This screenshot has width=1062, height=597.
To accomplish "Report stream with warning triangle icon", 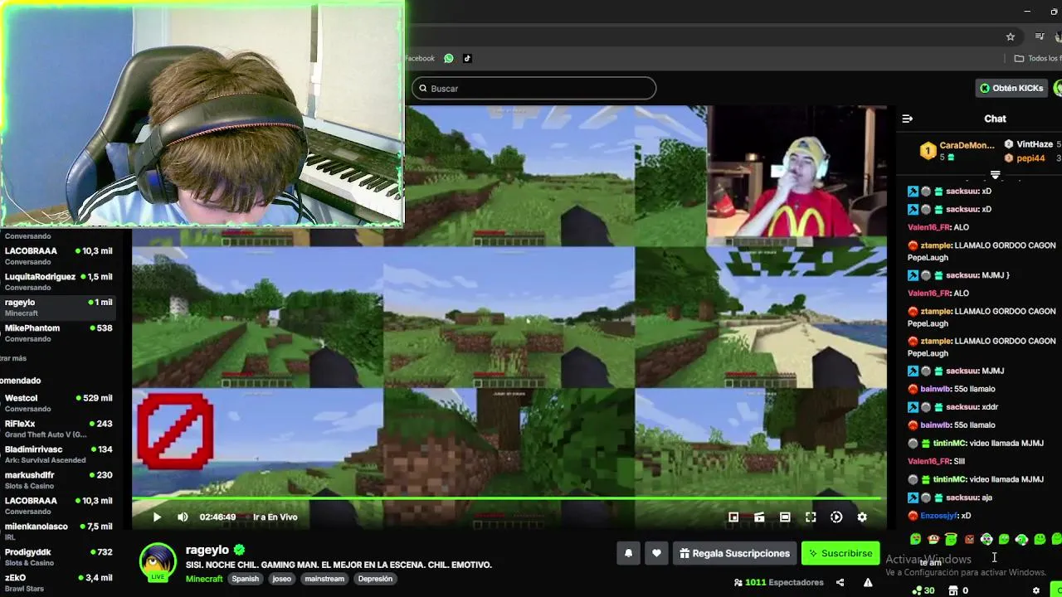I will tap(868, 582).
